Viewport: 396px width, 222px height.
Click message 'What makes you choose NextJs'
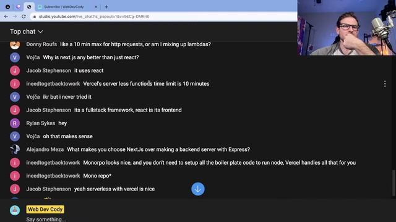[x=158, y=149]
